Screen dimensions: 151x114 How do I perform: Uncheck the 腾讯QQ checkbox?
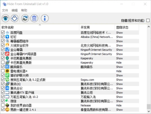point(3,84)
